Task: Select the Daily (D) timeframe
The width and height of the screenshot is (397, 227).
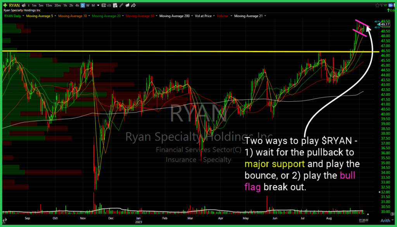Action: tap(83, 5)
